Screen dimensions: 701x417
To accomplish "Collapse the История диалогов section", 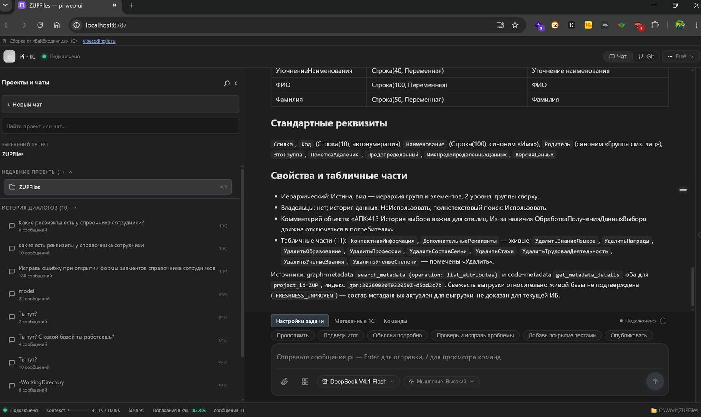I will tap(76, 208).
